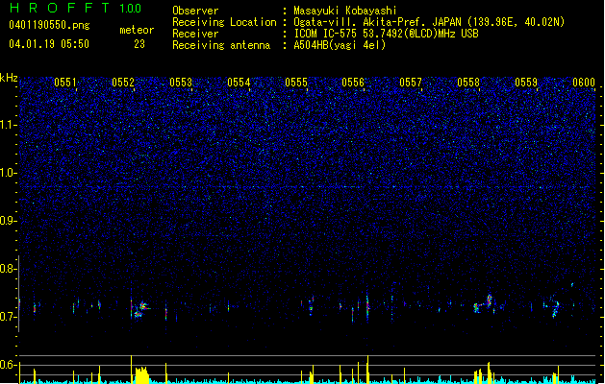Screen dimensions: 605x384
Task: Click the 0559 time label
Action: tap(526, 83)
